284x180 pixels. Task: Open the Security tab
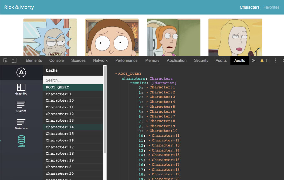coord(201,60)
